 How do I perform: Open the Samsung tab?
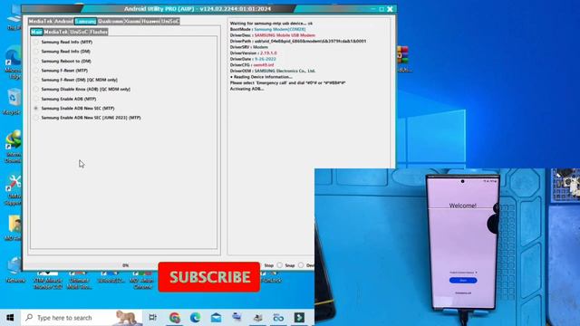85,22
